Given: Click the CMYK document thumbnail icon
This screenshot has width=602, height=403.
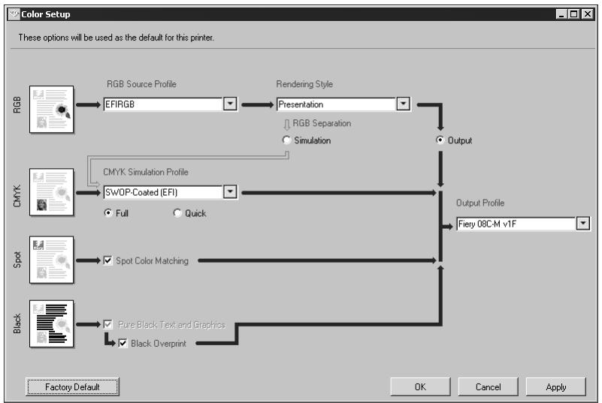Looking at the screenshot, I should click(x=51, y=192).
